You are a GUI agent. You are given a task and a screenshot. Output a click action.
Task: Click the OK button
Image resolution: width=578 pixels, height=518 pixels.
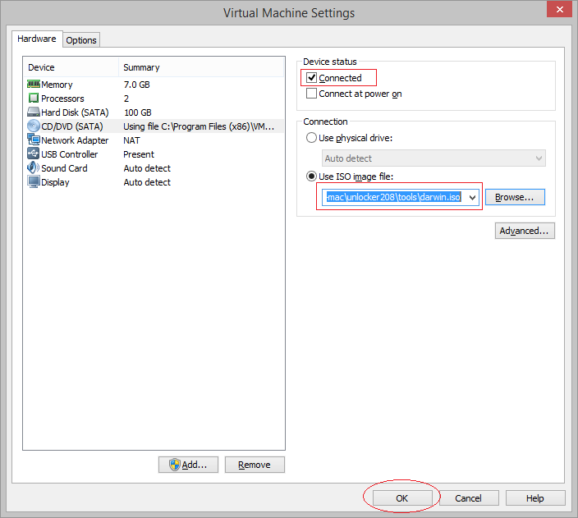click(x=402, y=498)
